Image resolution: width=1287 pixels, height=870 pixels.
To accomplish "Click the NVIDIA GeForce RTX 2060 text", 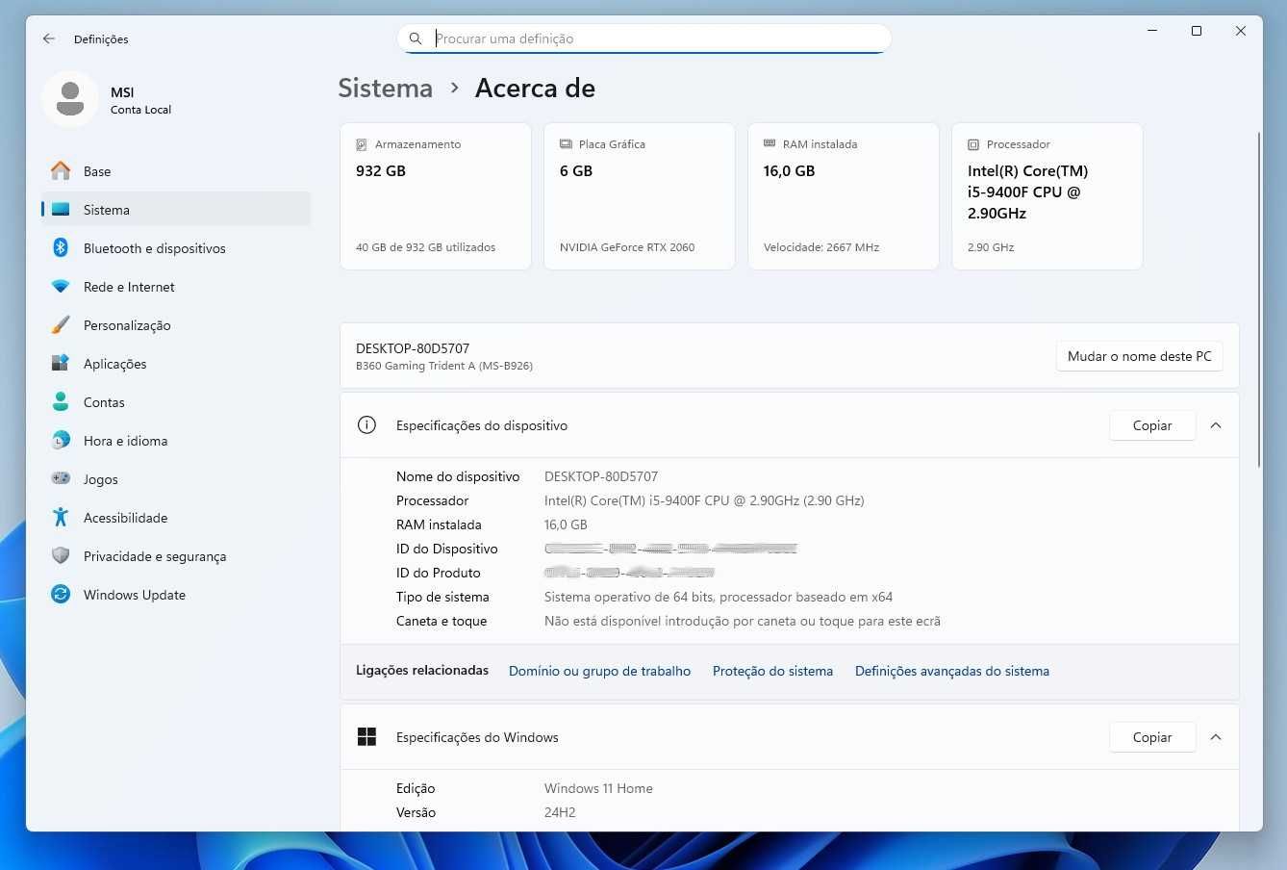I will 627,247.
